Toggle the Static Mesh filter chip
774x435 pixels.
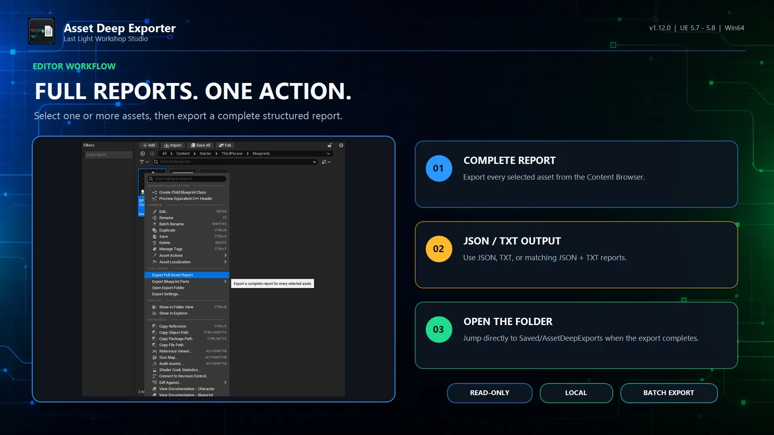pos(108,155)
